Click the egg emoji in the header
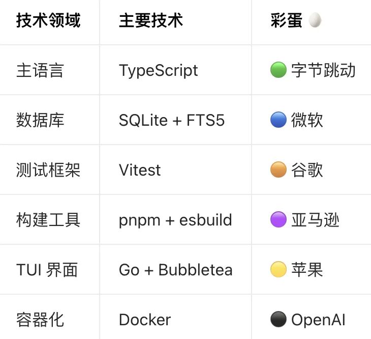 point(315,21)
